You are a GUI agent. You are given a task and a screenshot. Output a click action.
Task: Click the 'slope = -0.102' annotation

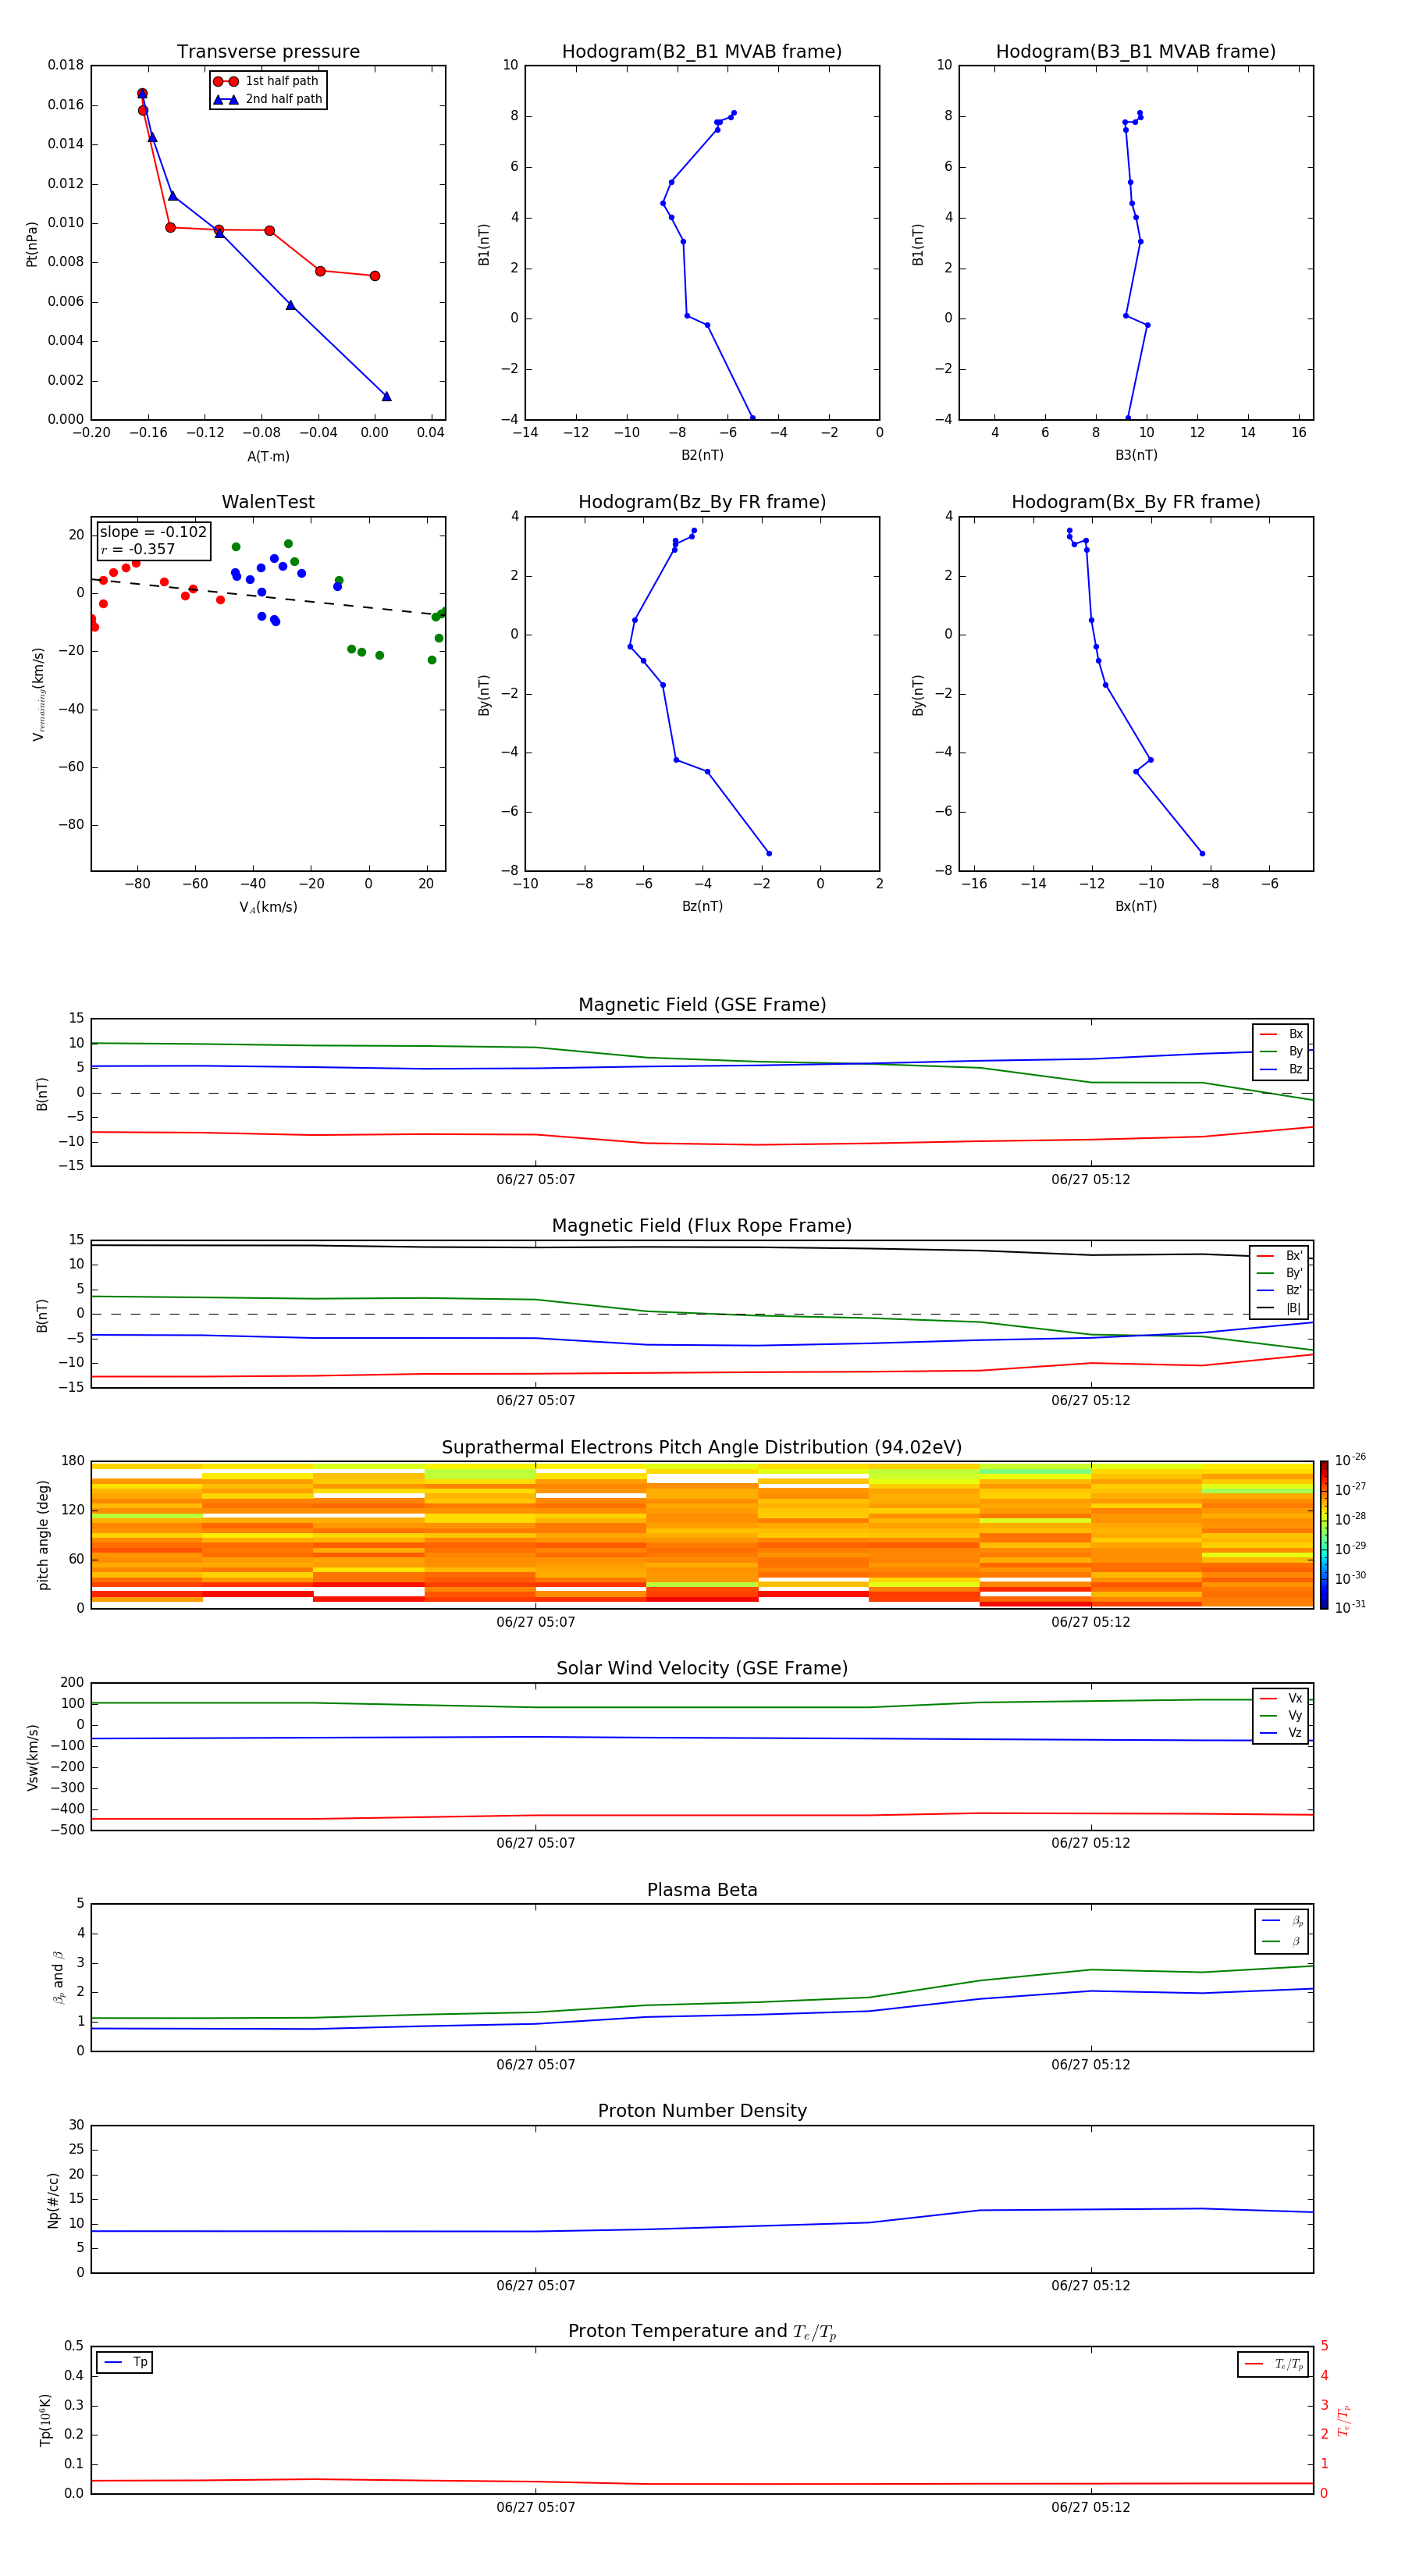tap(153, 532)
